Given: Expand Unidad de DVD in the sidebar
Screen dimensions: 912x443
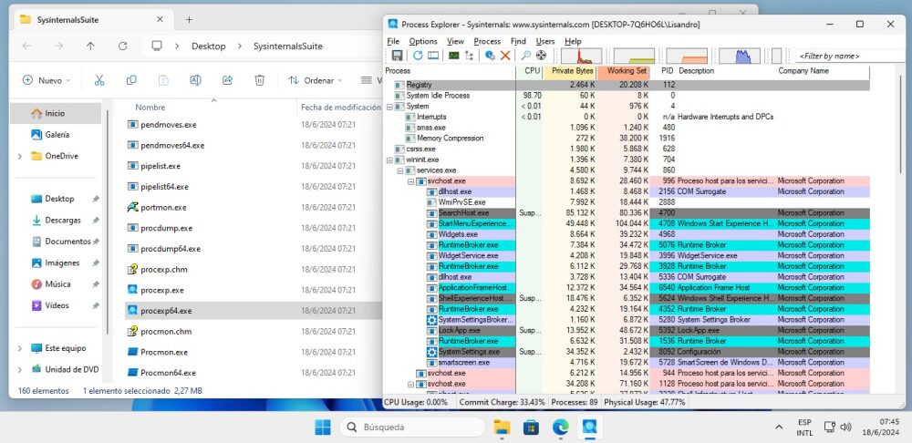Looking at the screenshot, I should pyautogui.click(x=20, y=369).
